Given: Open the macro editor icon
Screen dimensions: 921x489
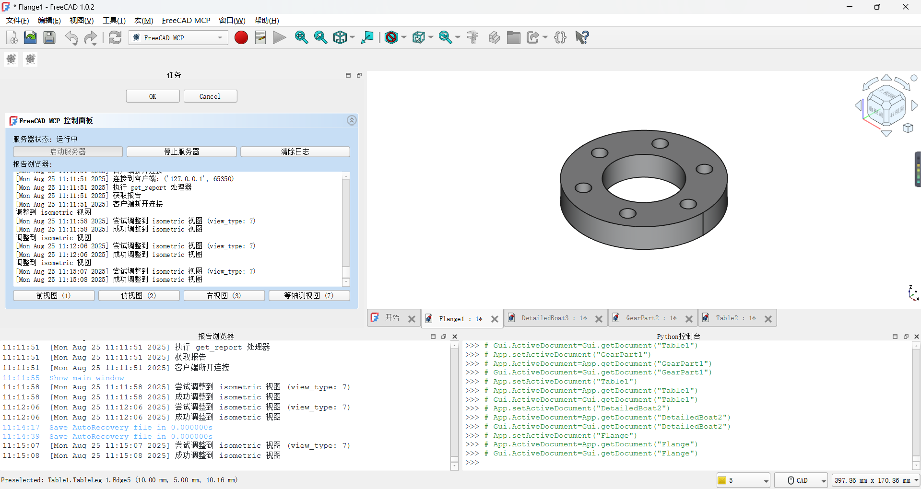Looking at the screenshot, I should [x=260, y=37].
